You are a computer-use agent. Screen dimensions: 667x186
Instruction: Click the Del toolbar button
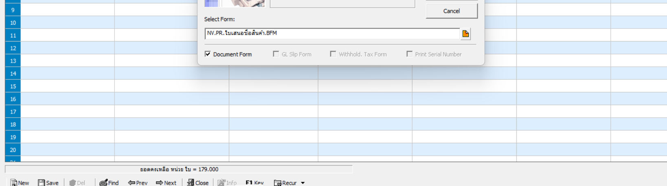coord(77,183)
